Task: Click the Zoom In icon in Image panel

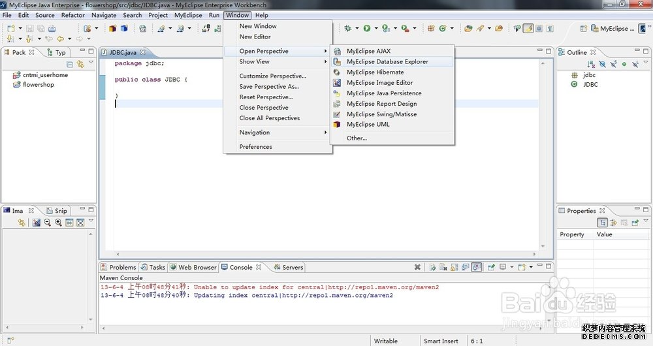Action: (x=58, y=223)
